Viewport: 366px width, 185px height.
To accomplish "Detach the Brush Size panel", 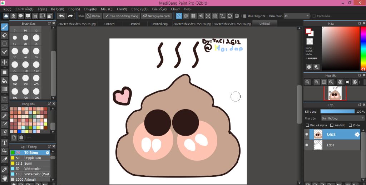I will coord(49,23).
